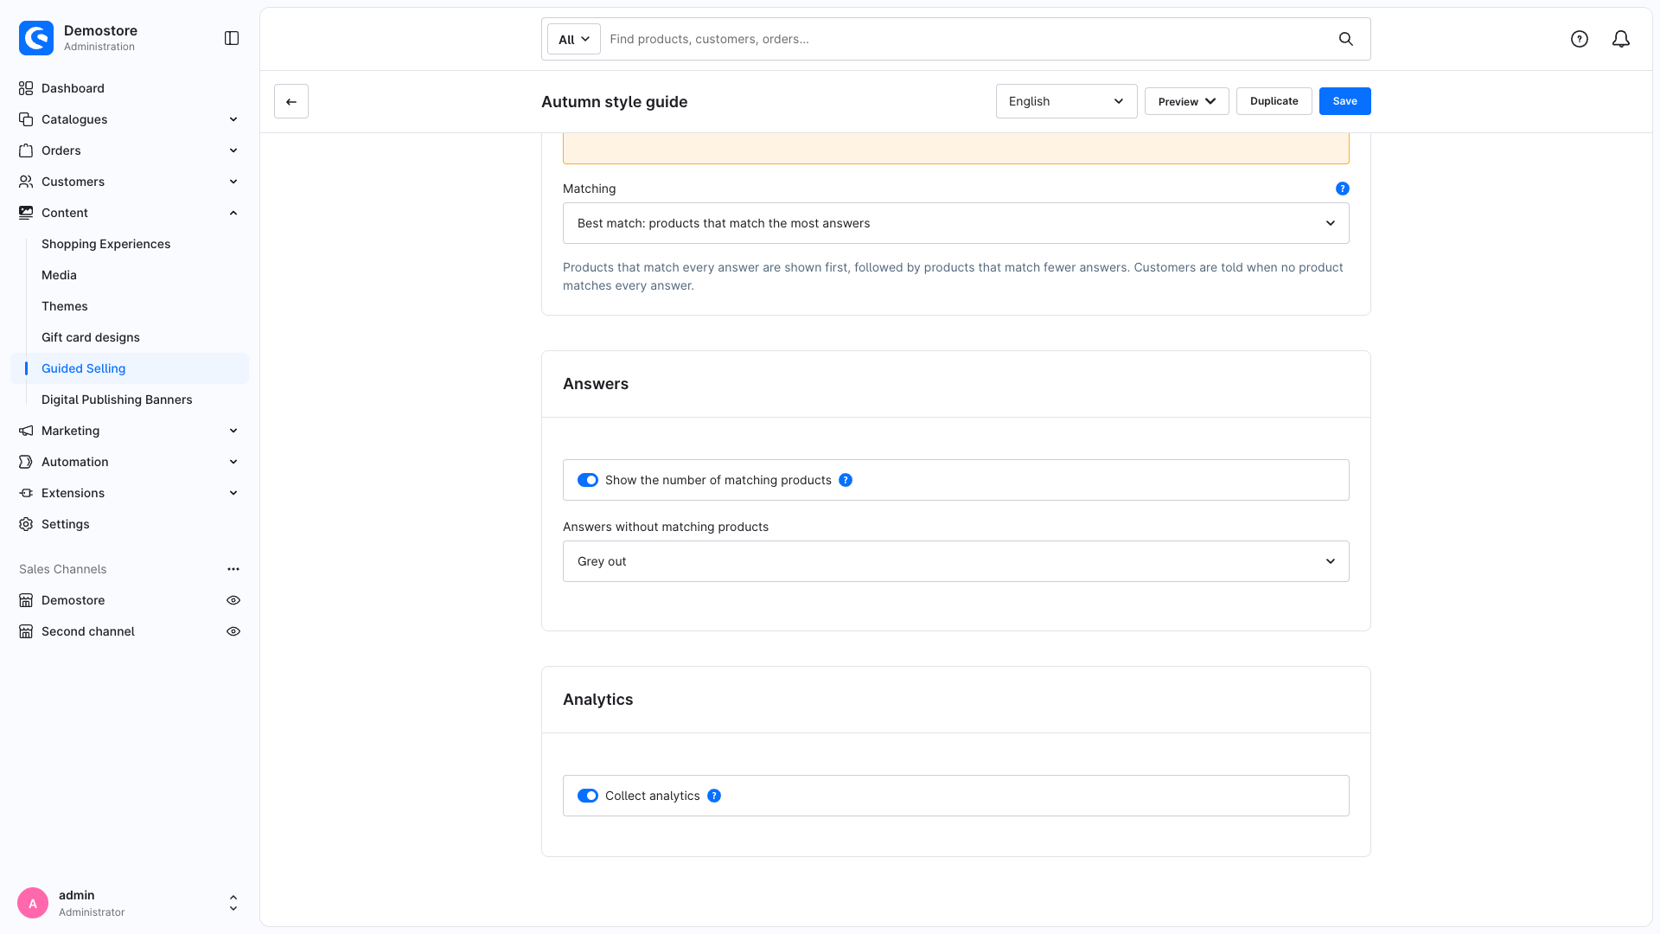The image size is (1660, 934).
Task: Click help icon beside Collect analytics
Action: tap(714, 796)
